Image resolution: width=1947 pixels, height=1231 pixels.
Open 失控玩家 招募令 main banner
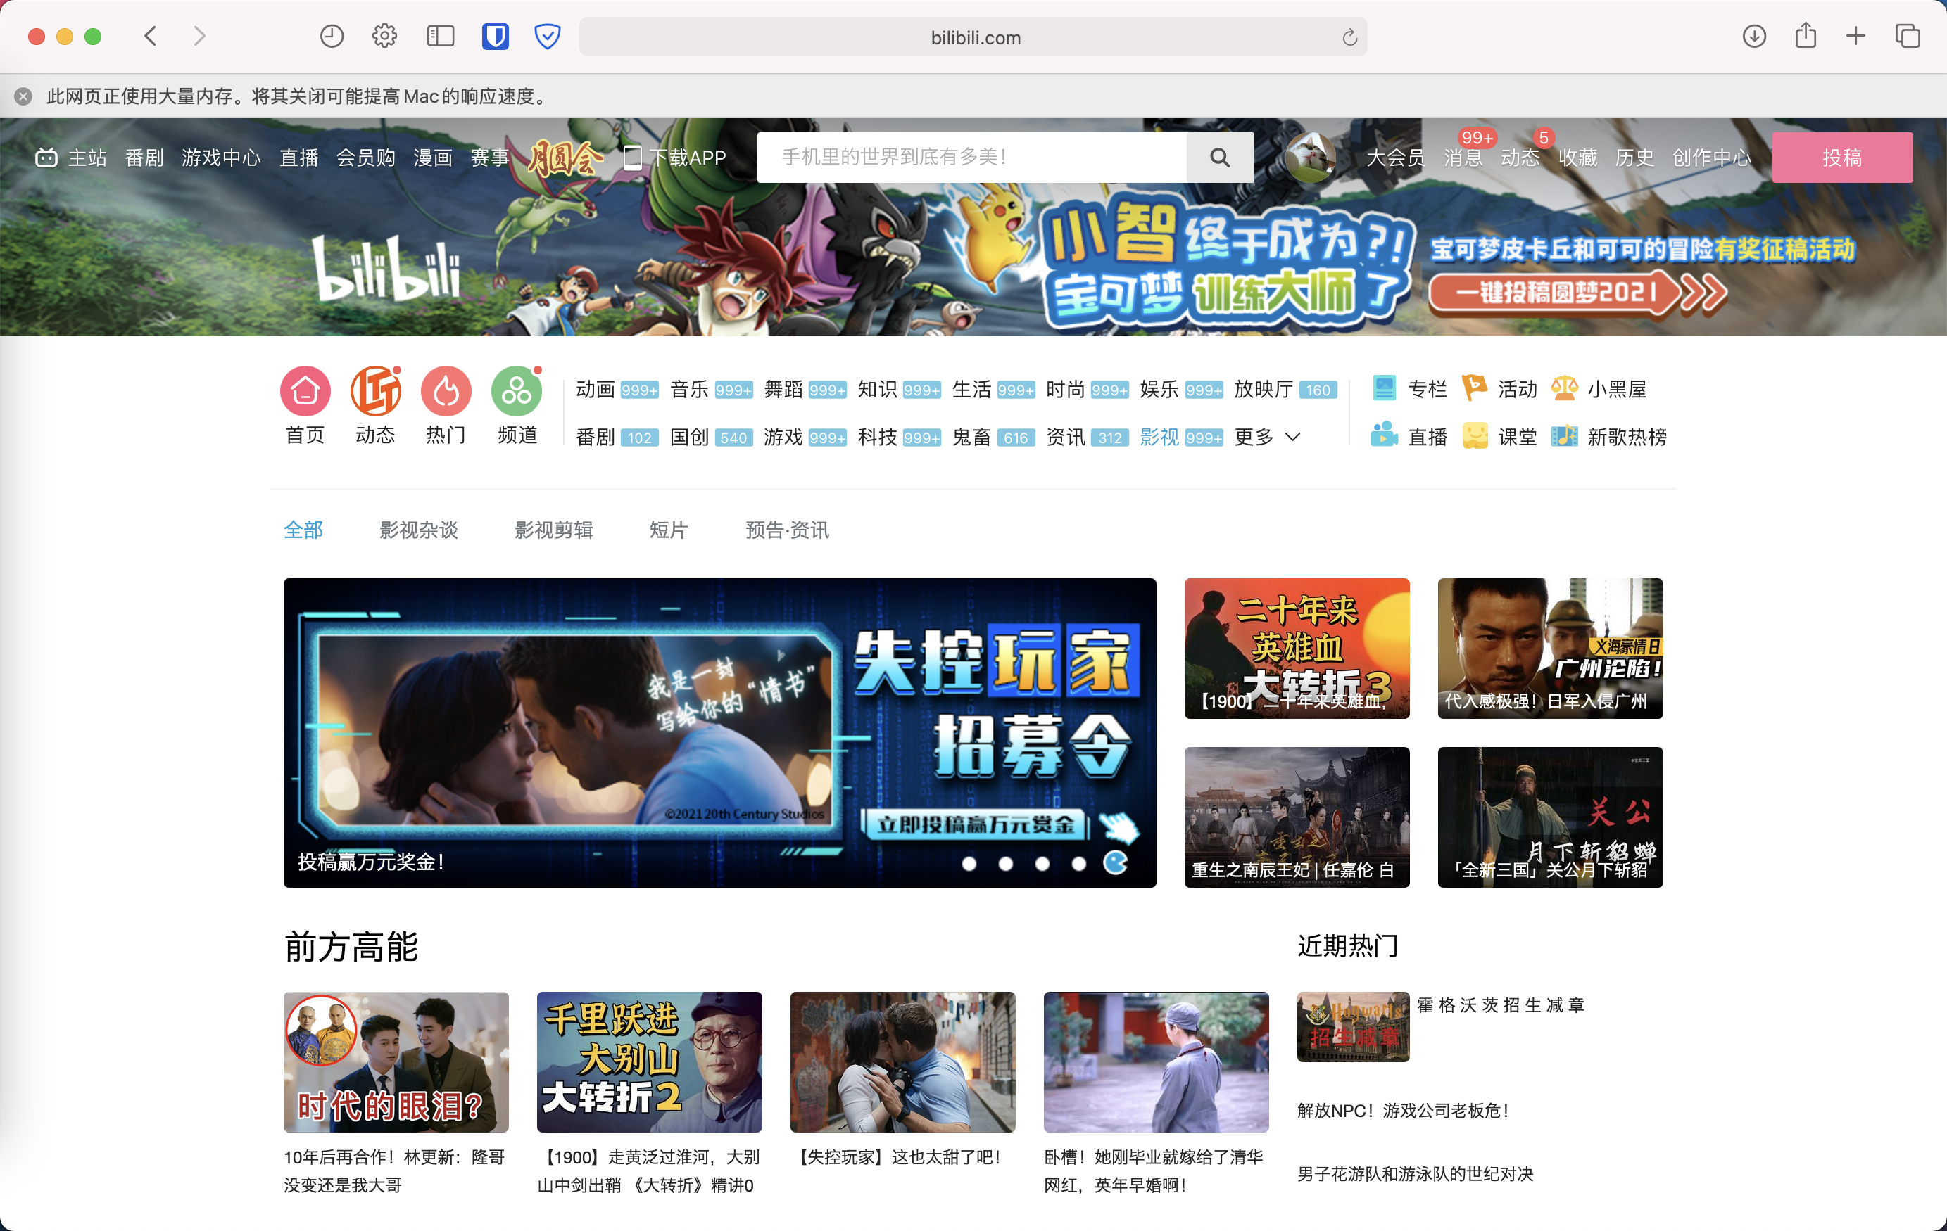719,732
